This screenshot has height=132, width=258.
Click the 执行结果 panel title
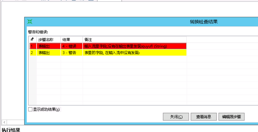(x=11, y=130)
